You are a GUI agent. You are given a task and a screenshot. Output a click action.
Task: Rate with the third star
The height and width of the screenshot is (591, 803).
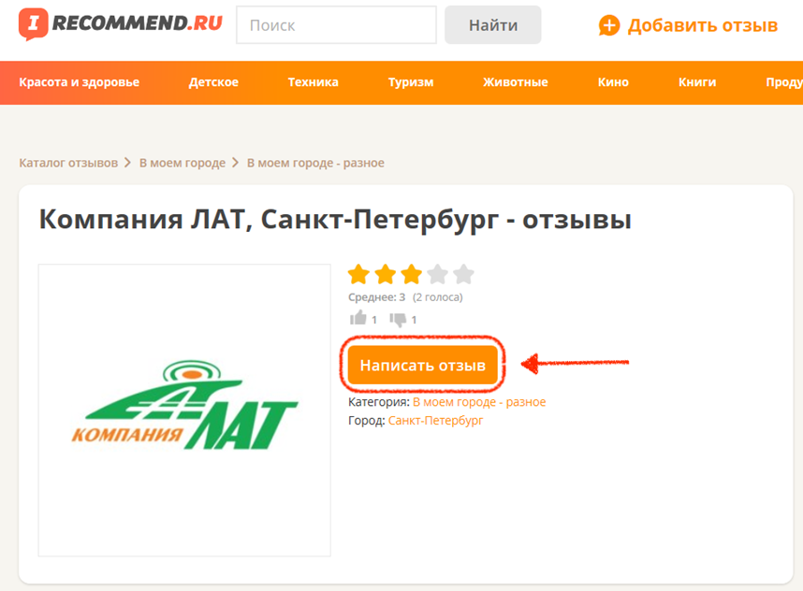click(x=411, y=274)
